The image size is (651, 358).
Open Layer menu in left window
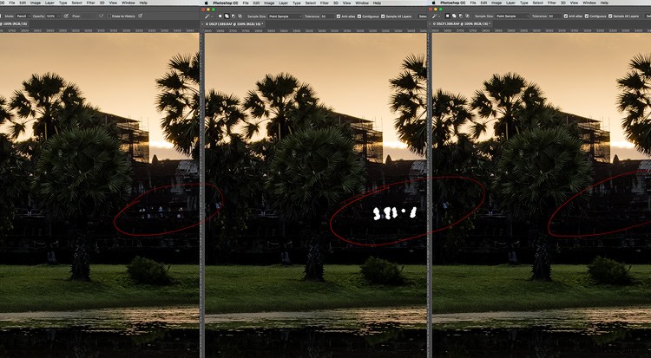49,3
